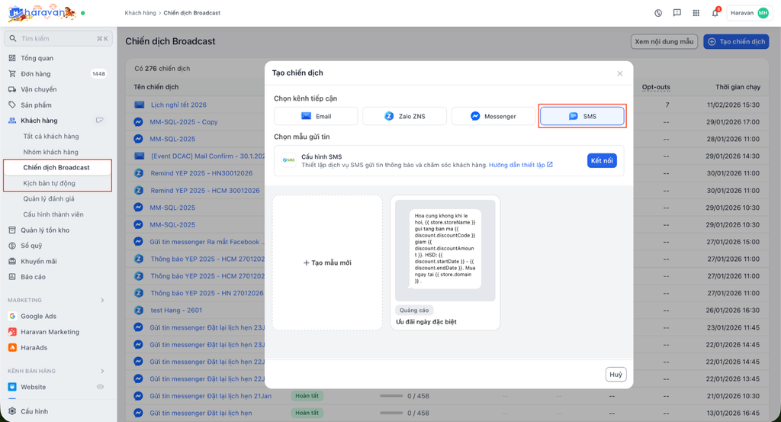Viewport: 781px width, 422px height.
Task: Click the chat message icon in header
Action: tap(677, 13)
